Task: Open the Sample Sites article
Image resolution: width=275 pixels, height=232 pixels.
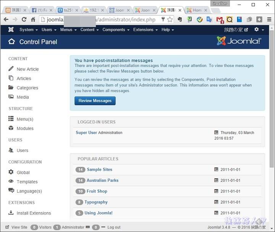Action: pyautogui.click(x=99, y=170)
